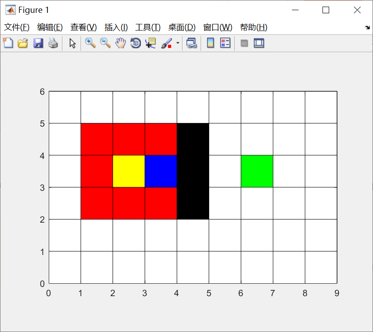The width and height of the screenshot is (373, 332).
Task: Click the Show Plot Tools icon
Action: (259, 43)
